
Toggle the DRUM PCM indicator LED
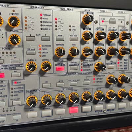click(42, 25)
